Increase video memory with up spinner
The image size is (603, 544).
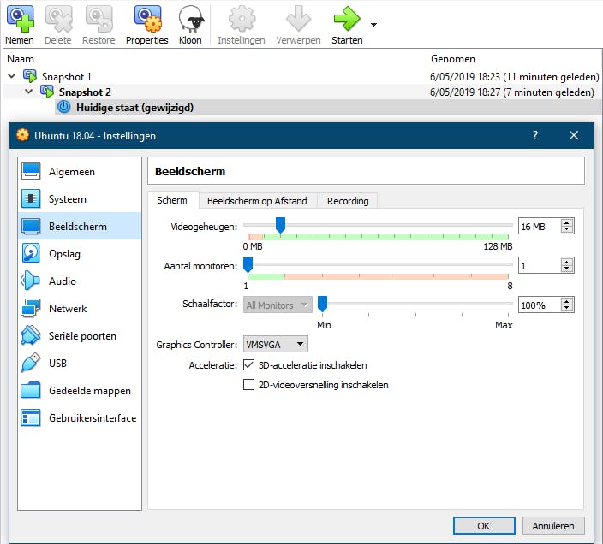(567, 222)
